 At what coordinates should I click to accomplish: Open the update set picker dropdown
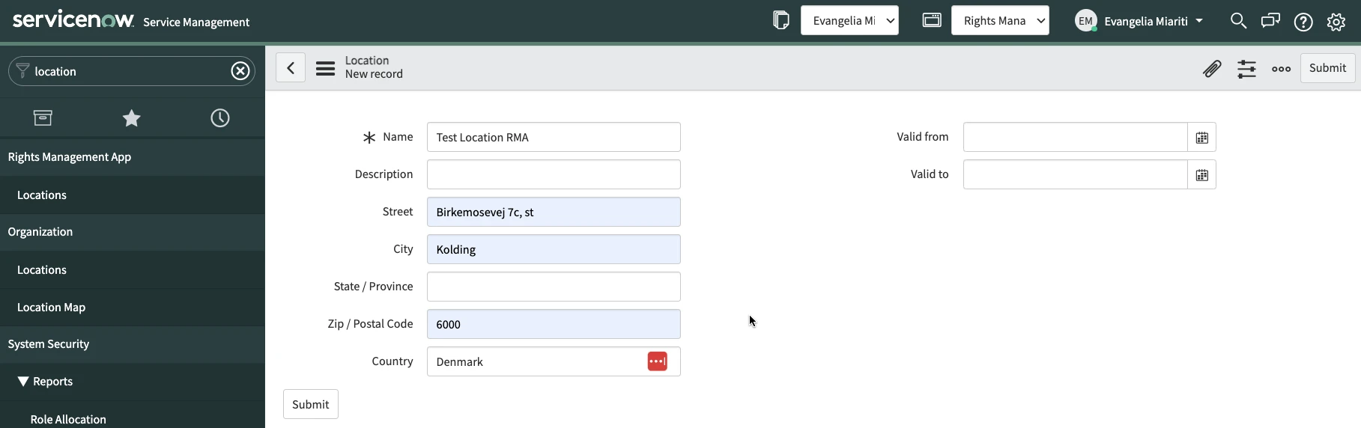coord(849,21)
